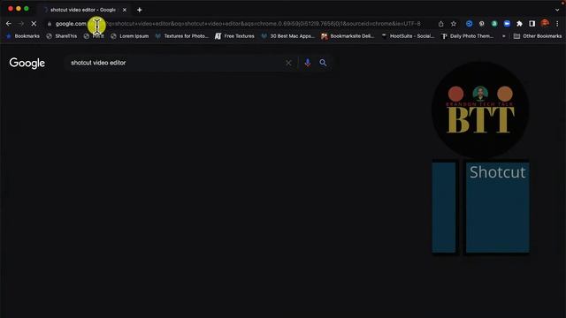Open the Free Textures bookmark

click(234, 36)
